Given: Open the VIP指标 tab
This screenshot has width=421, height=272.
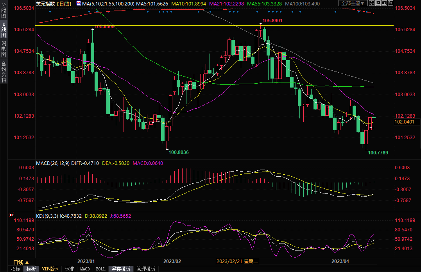Looking at the screenshot, I should [50, 269].
